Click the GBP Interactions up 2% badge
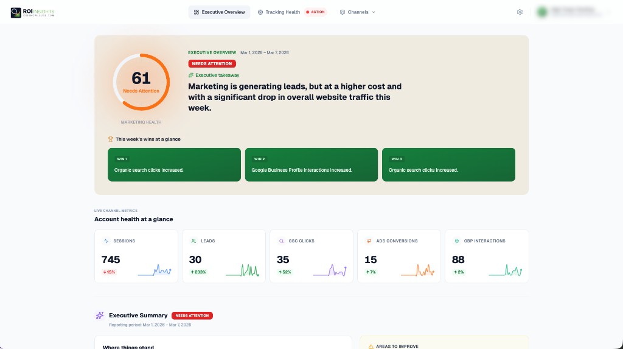 (459, 272)
